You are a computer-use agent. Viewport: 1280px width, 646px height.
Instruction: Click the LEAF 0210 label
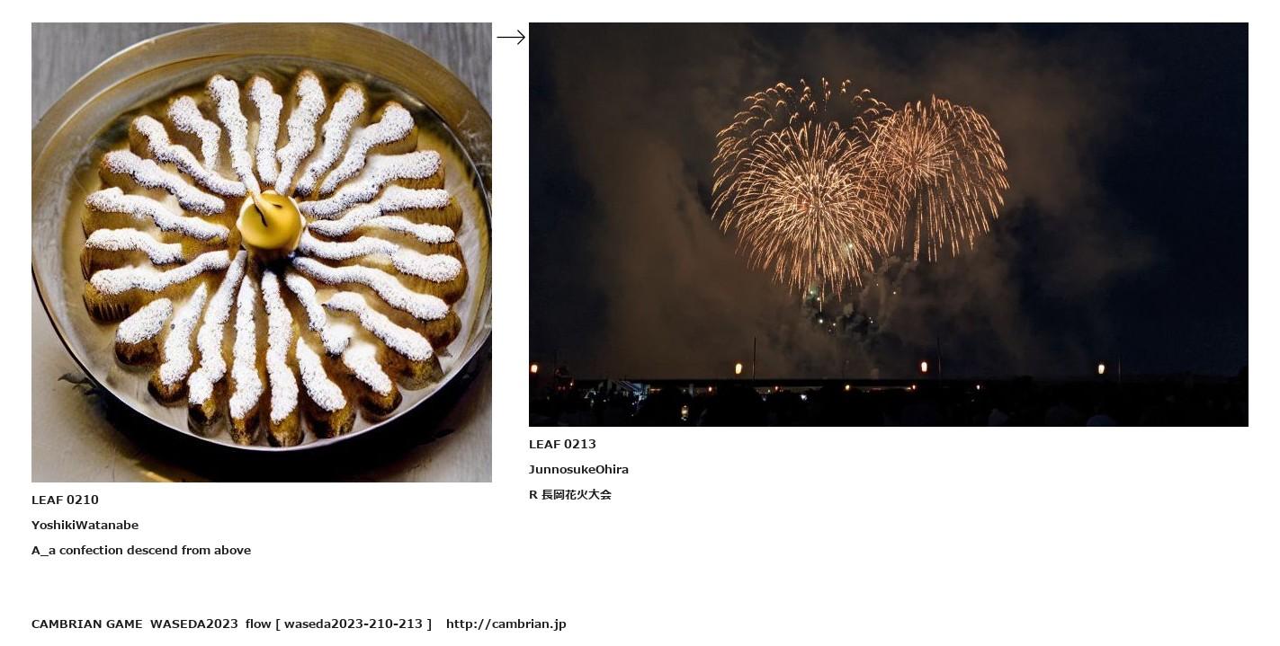click(65, 500)
